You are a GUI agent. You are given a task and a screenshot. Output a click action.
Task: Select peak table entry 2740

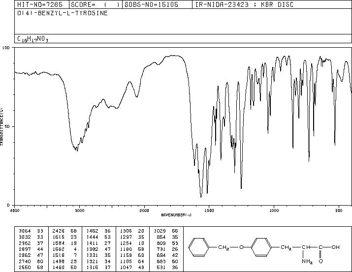(25, 261)
